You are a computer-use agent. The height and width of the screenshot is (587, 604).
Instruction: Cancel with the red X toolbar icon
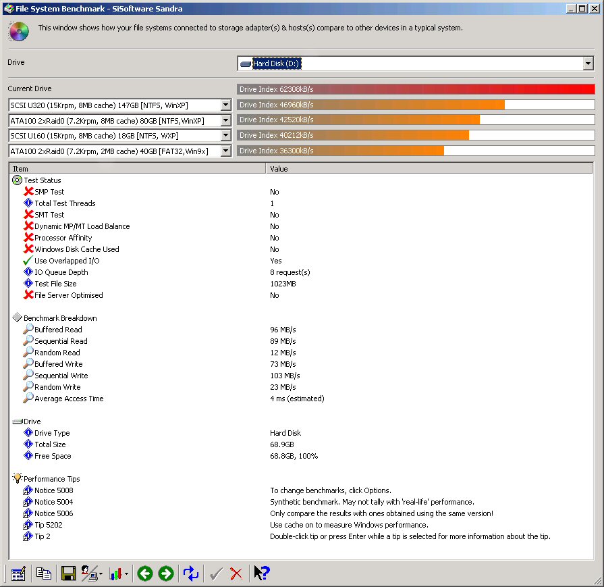[x=236, y=574]
